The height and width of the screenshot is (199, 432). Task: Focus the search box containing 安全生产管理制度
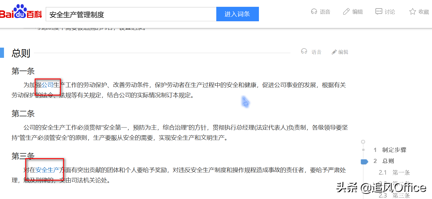click(131, 14)
